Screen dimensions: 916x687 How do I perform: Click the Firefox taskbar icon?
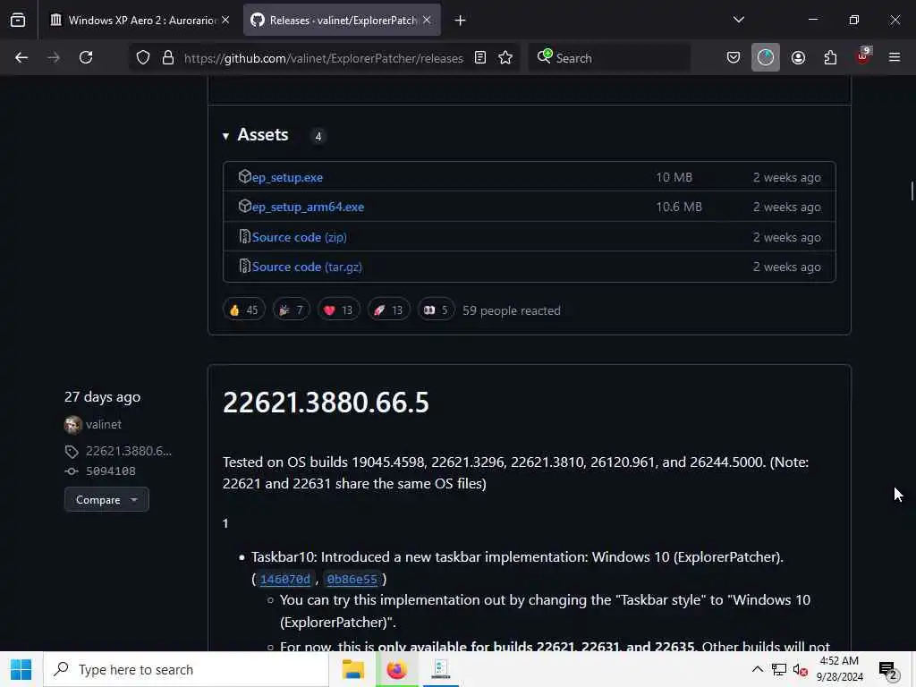pos(396,669)
